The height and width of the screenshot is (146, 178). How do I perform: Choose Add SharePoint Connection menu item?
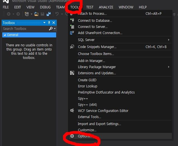[120, 33]
